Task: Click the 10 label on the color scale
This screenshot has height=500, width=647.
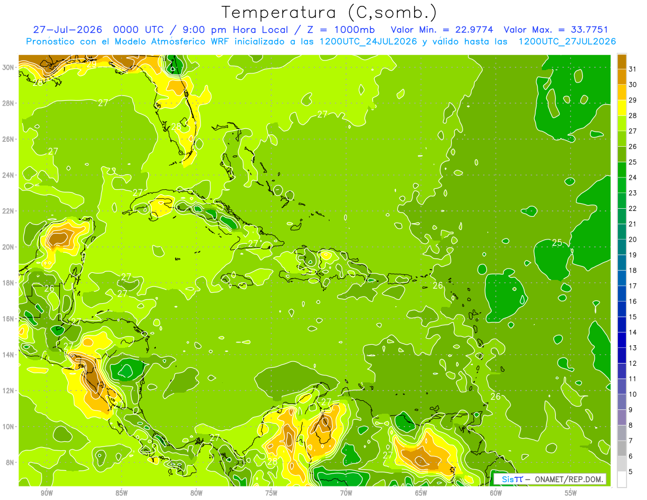Action: point(633,394)
